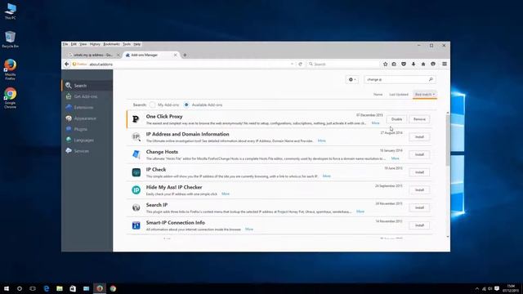Install IP Address and Domain Information
This screenshot has width=523, height=294.
click(x=419, y=137)
